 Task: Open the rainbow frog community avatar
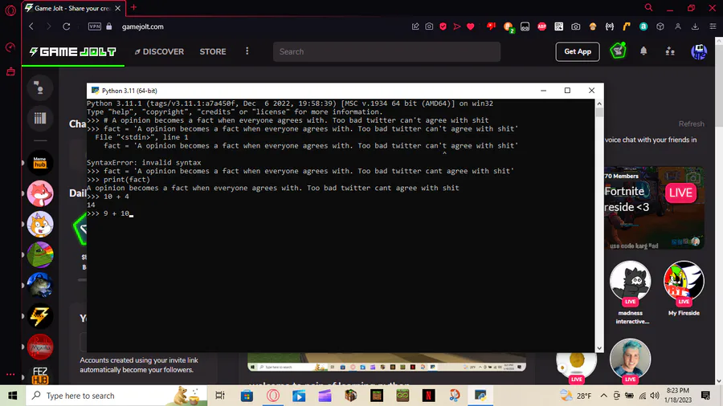(x=40, y=254)
